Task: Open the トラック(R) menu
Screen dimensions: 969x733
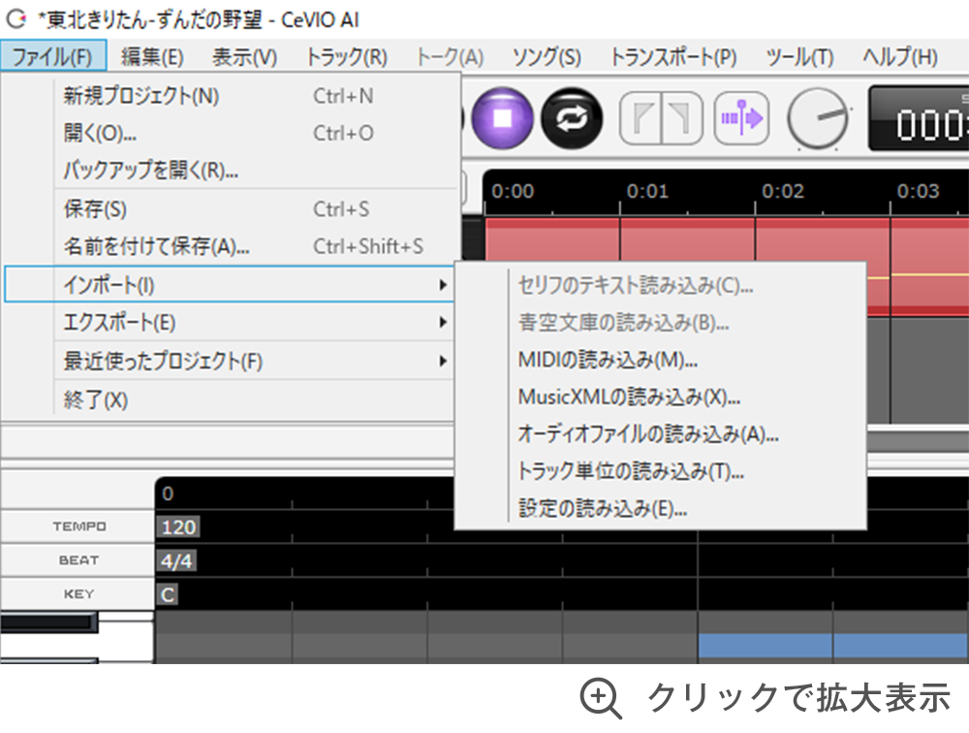Action: [x=347, y=57]
